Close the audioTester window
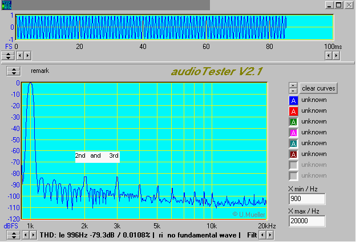 pos(349,5)
